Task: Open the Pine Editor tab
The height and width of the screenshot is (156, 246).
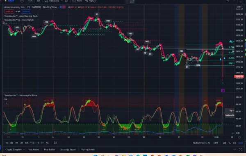Action: point(50,149)
